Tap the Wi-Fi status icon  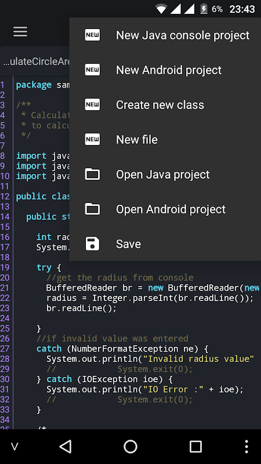[x=161, y=9]
